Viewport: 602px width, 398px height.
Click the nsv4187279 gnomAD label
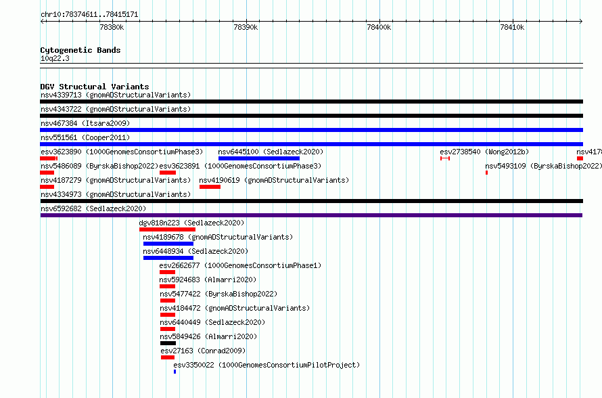[x=116, y=180]
